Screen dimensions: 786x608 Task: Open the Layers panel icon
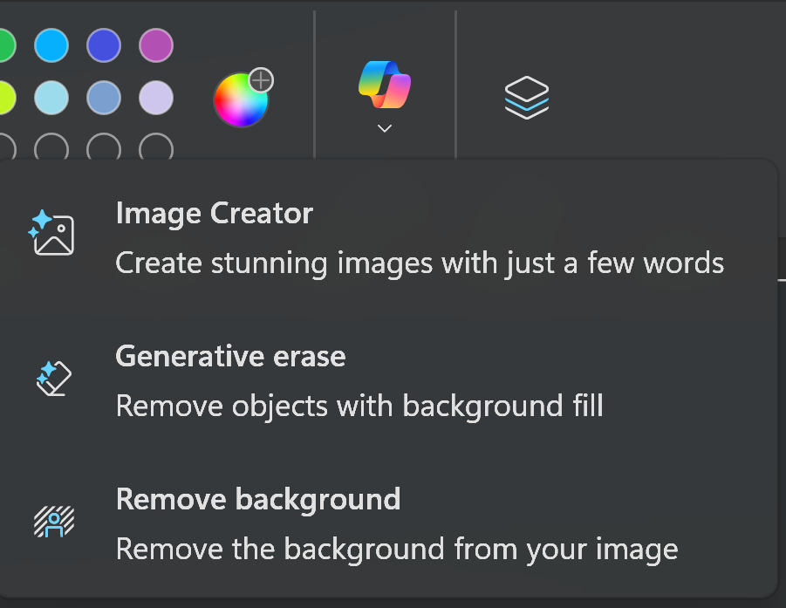[x=527, y=97]
